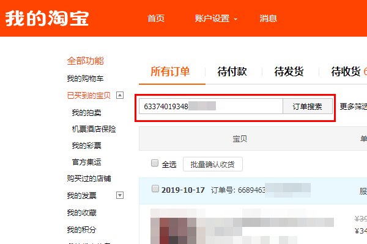The image size is (367, 244).
Task: Open 更多筛选 options
Action: click(354, 107)
